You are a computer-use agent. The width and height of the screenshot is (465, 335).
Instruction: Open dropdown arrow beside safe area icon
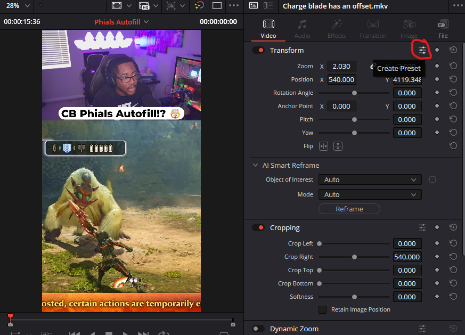pyautogui.click(x=129, y=6)
